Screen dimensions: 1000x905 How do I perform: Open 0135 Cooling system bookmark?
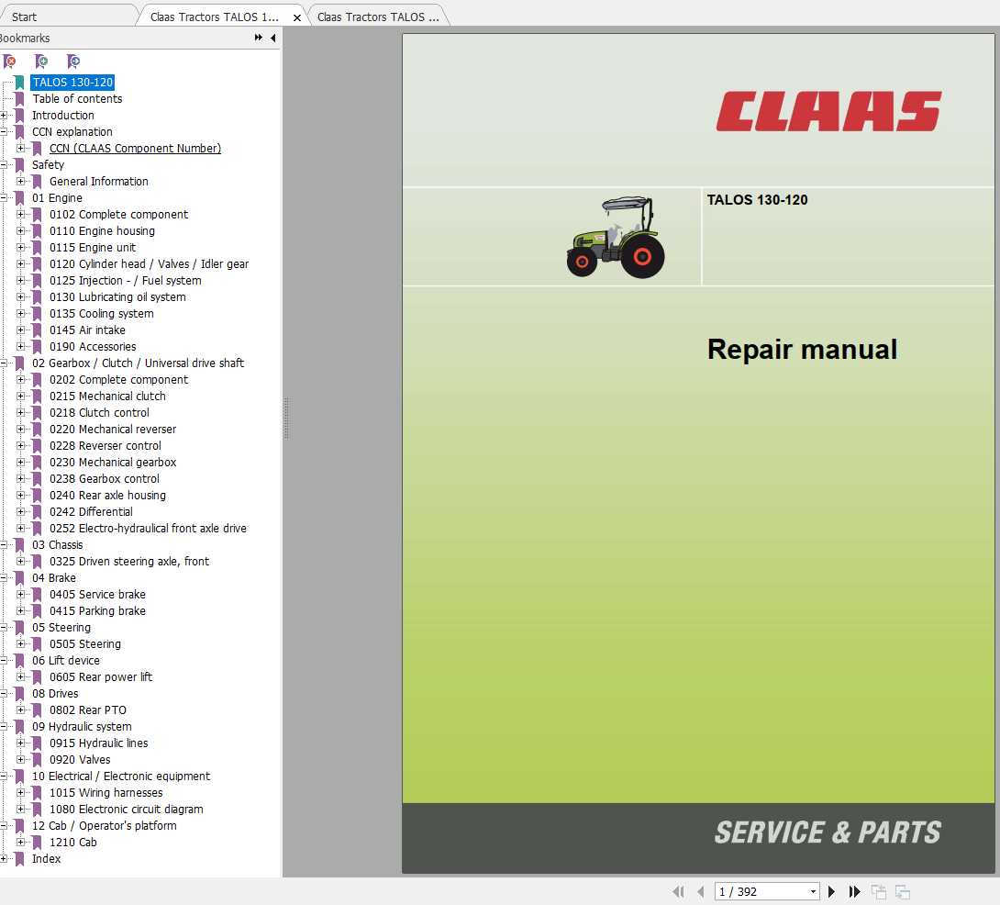102,314
